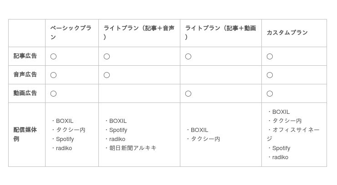
Task: Click オフィスサイネージ in カスタムプラン media
Action: (293, 134)
